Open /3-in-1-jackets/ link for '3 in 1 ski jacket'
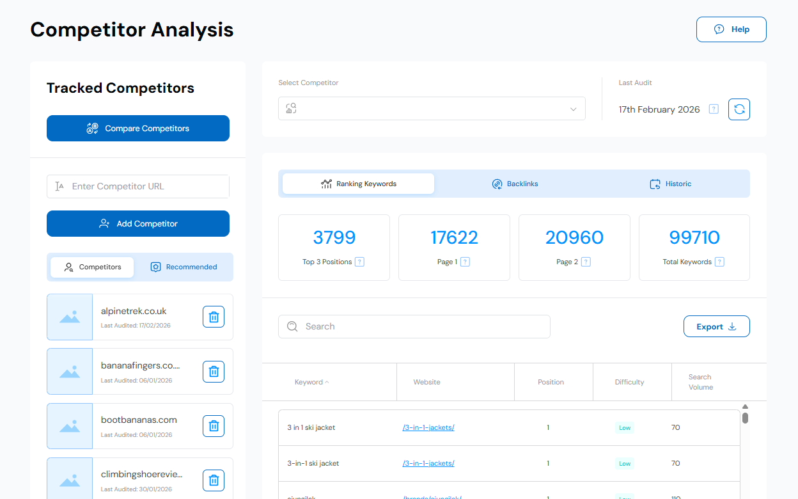The width and height of the screenshot is (798, 499). point(428,427)
